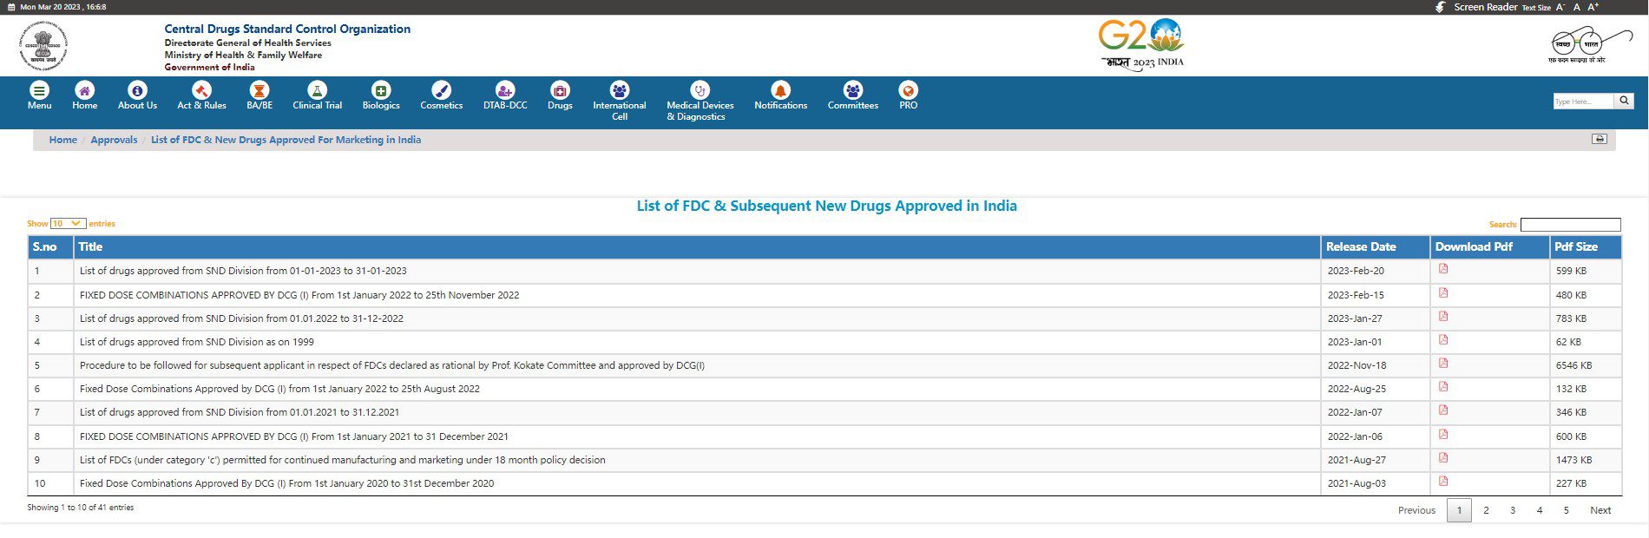The width and height of the screenshot is (1649, 538).
Task: Decrease text size with A- button
Action: [x=1560, y=7]
